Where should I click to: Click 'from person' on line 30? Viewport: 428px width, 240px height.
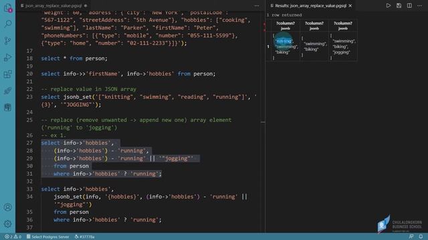72,166
